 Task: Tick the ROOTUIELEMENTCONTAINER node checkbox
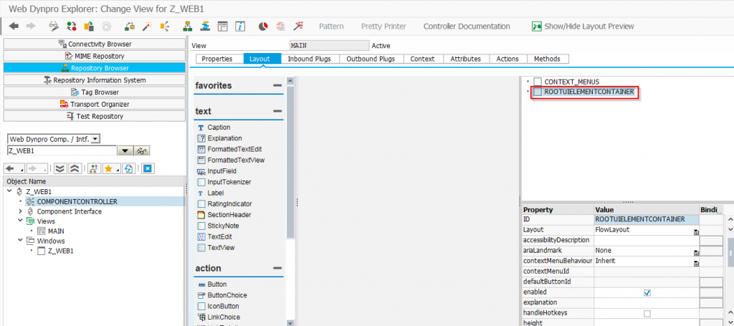[538, 92]
